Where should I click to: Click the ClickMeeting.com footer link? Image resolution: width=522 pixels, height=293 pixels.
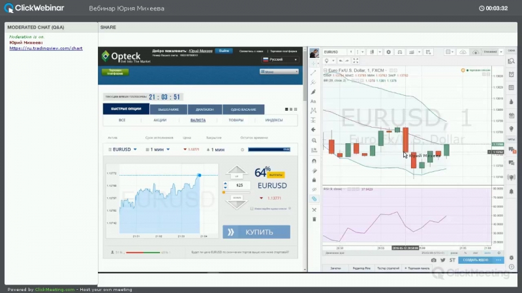55,290
